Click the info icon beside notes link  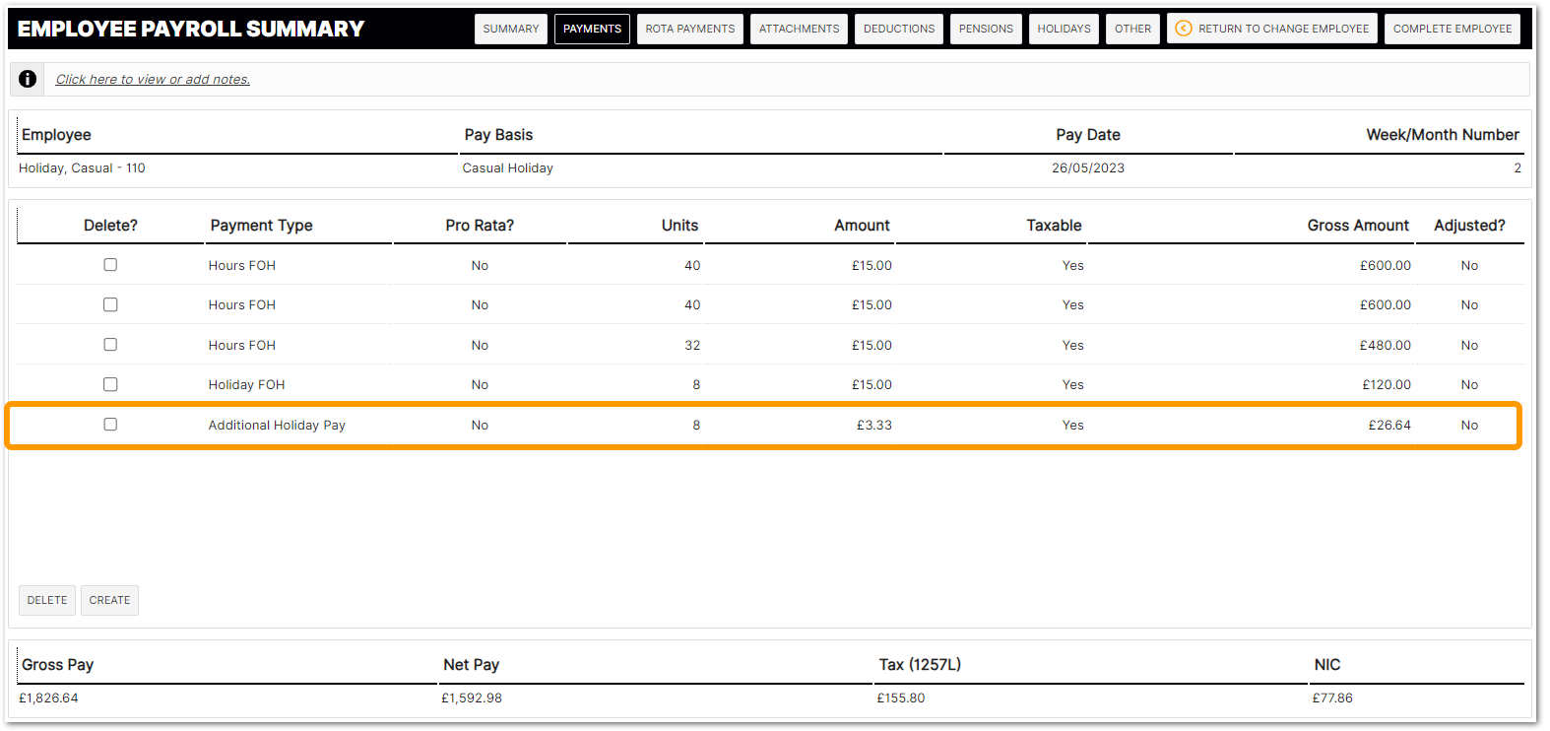click(28, 79)
